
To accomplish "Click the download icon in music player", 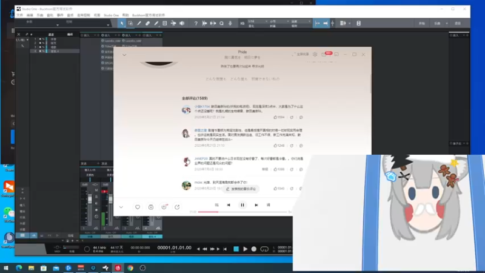I will 164,207.
